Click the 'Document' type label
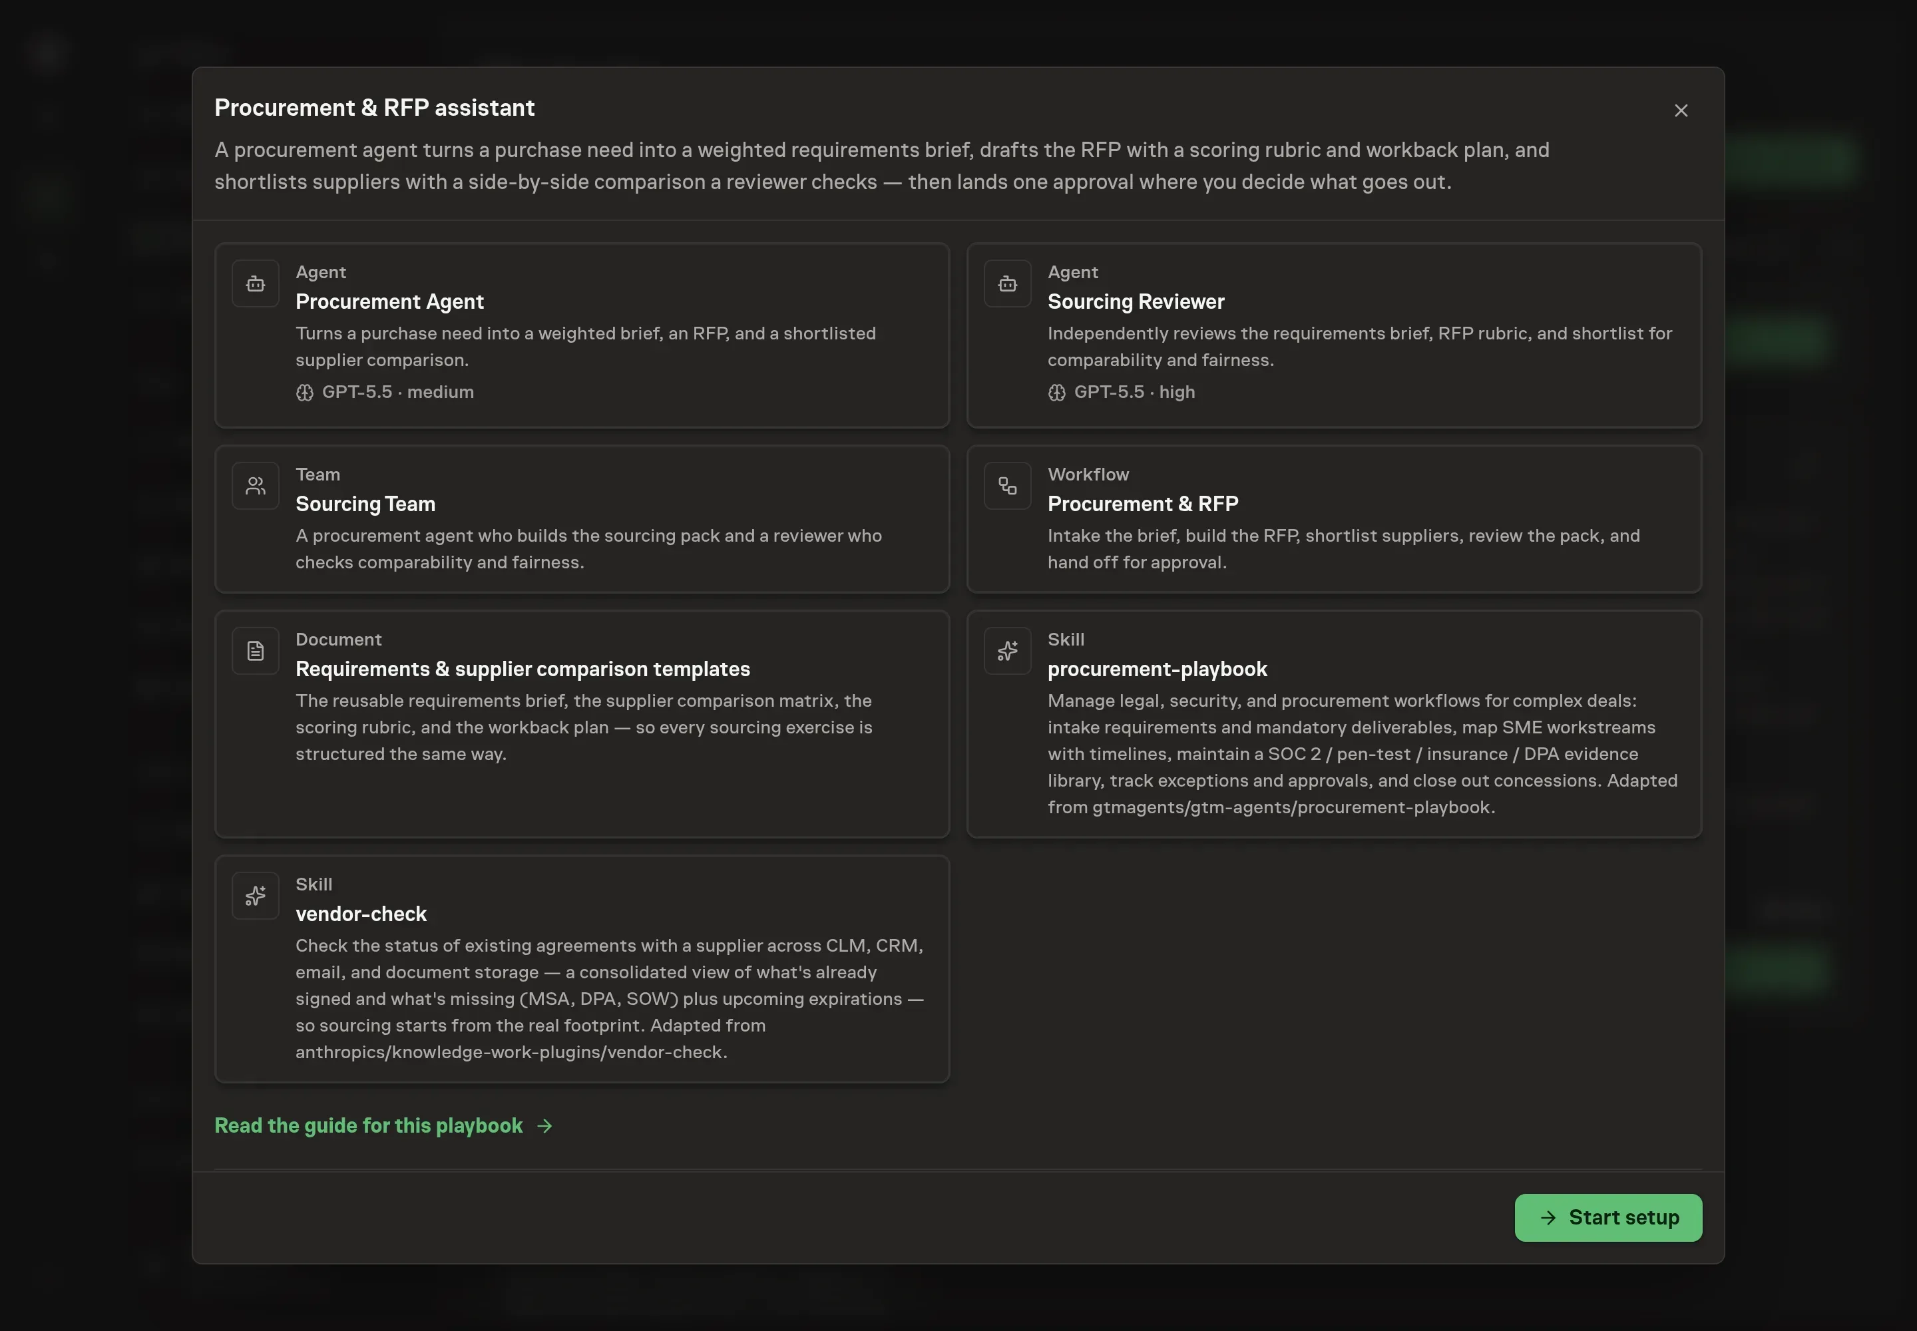Viewport: 1917px width, 1331px height. pos(339,640)
